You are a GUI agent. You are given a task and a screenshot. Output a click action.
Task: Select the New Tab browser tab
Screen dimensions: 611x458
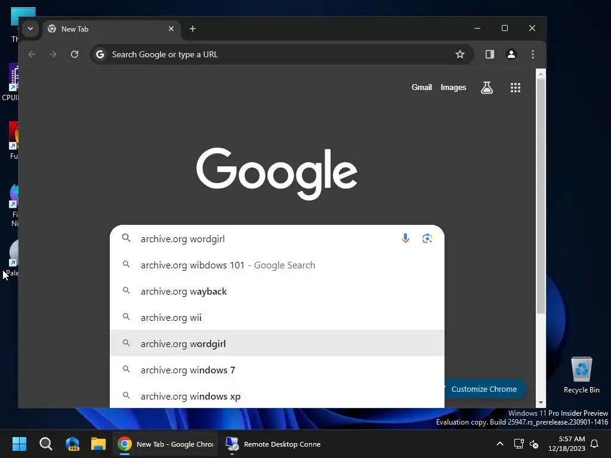111,29
